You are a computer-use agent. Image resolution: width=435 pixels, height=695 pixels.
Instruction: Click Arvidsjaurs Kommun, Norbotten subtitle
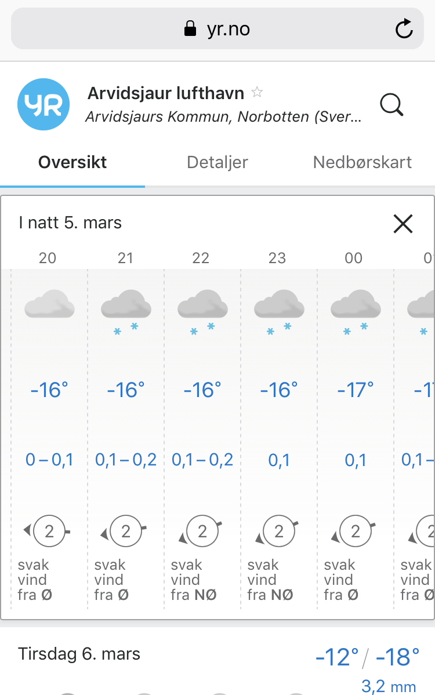pyautogui.click(x=223, y=117)
